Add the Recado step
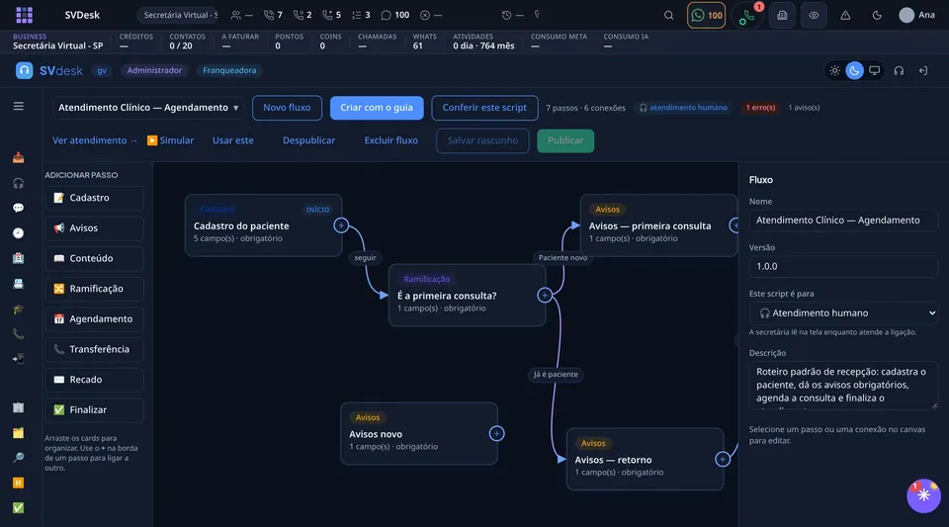This screenshot has height=527, width=949. 95,380
